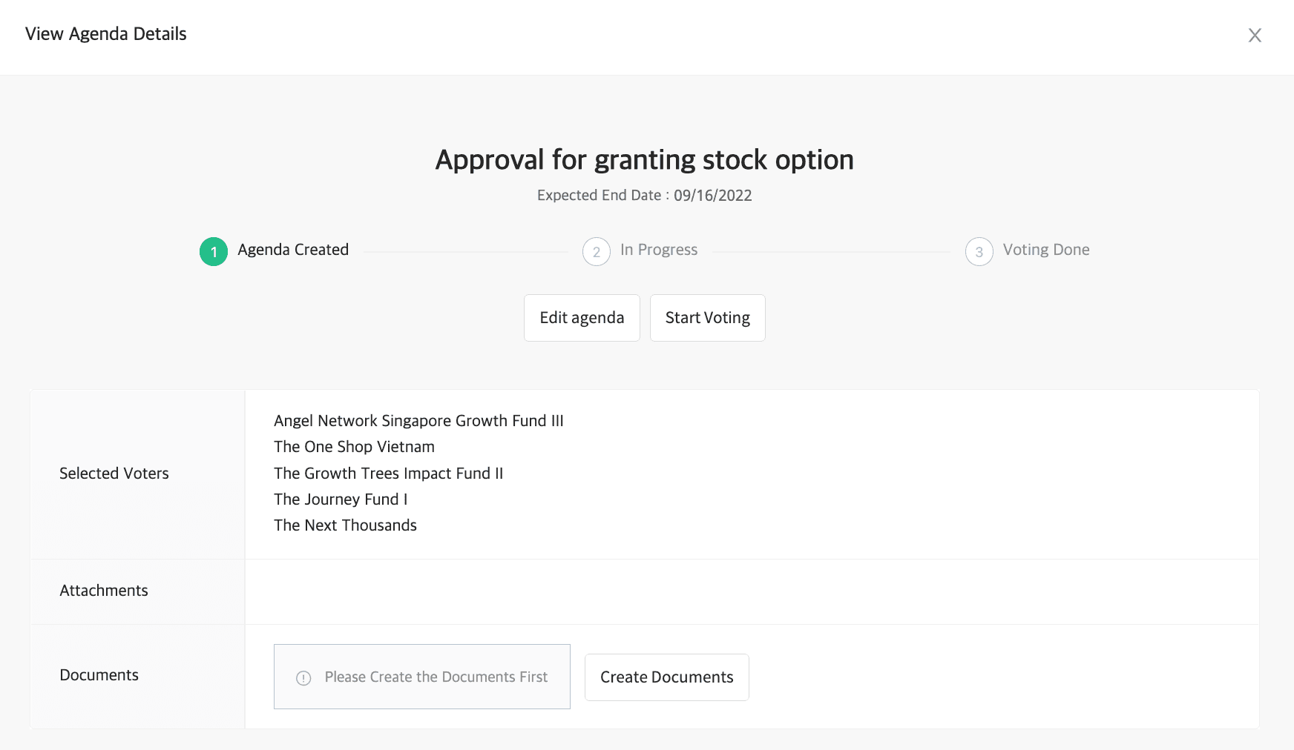Select voter Angel Network Singapore Growth Fund III
The height and width of the screenshot is (750, 1294).
[418, 421]
